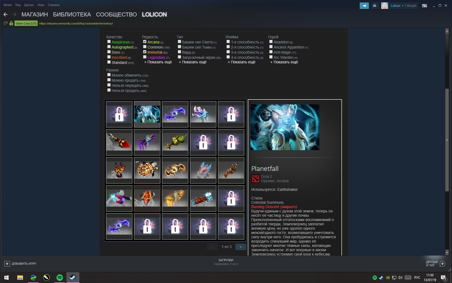This screenshot has width=452, height=283.
Task: Tick the Можно продать checkbox
Action: tap(109, 80)
